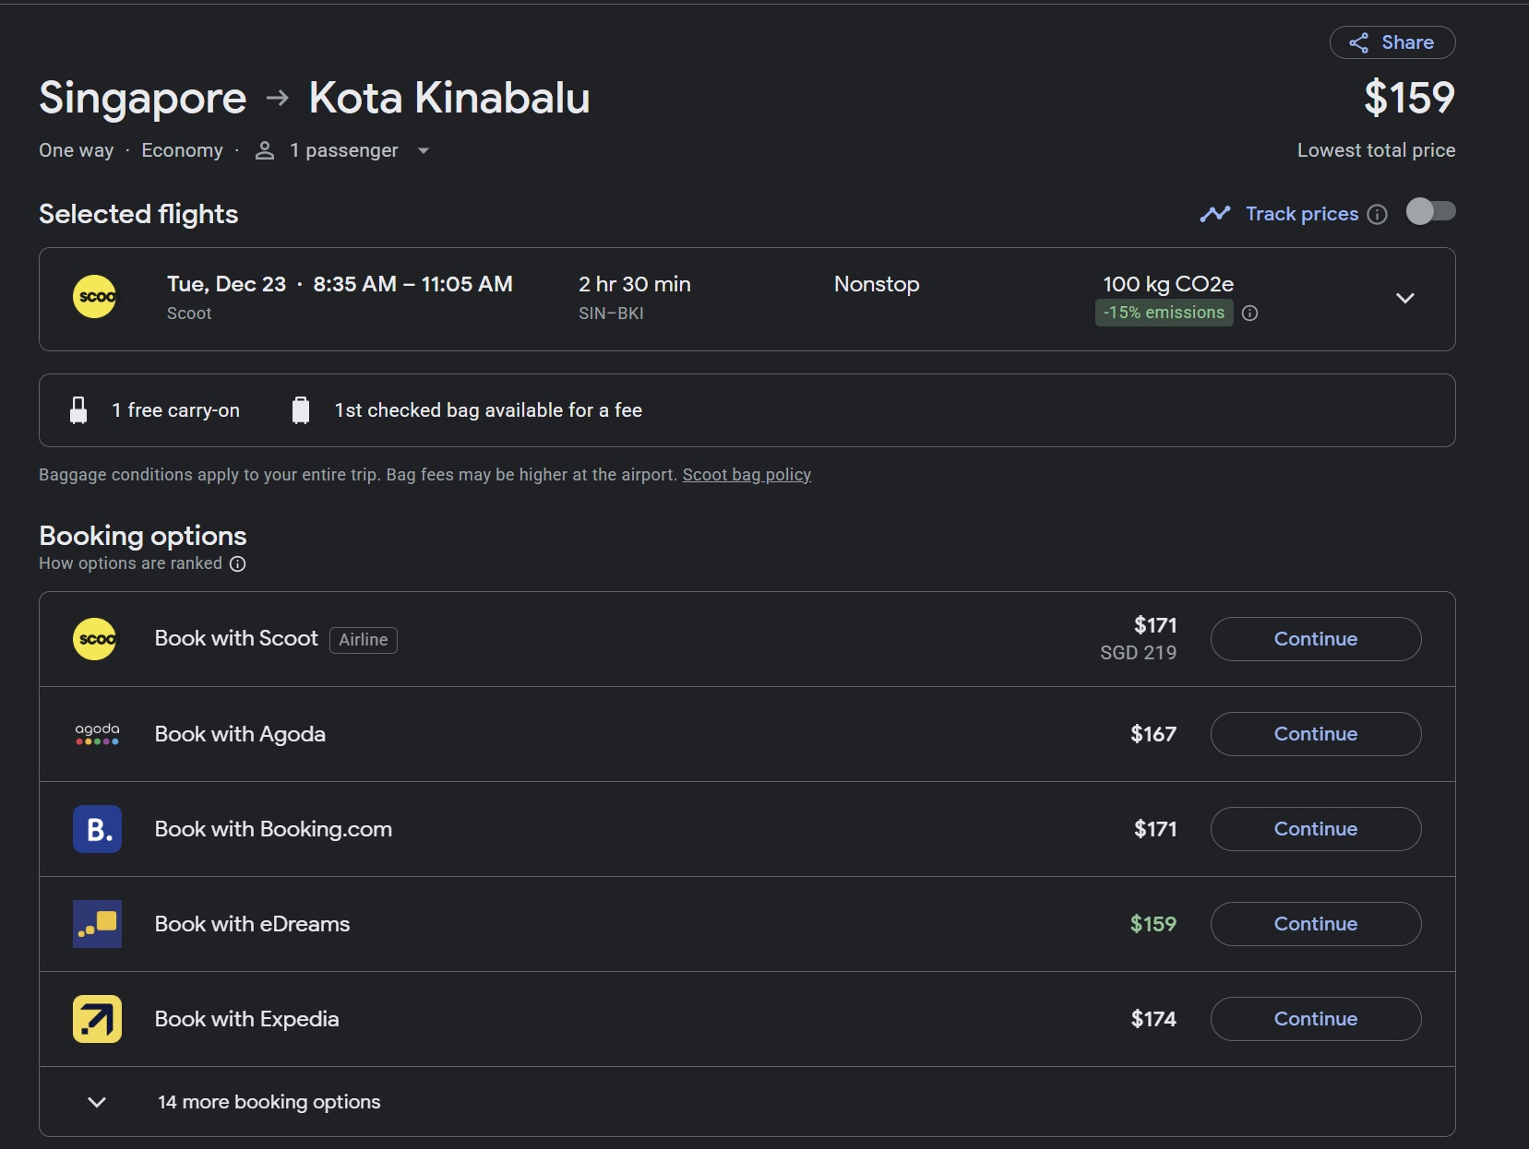Image resolution: width=1529 pixels, height=1149 pixels.
Task: Click the Expedia logo icon
Action: [x=97, y=1019]
